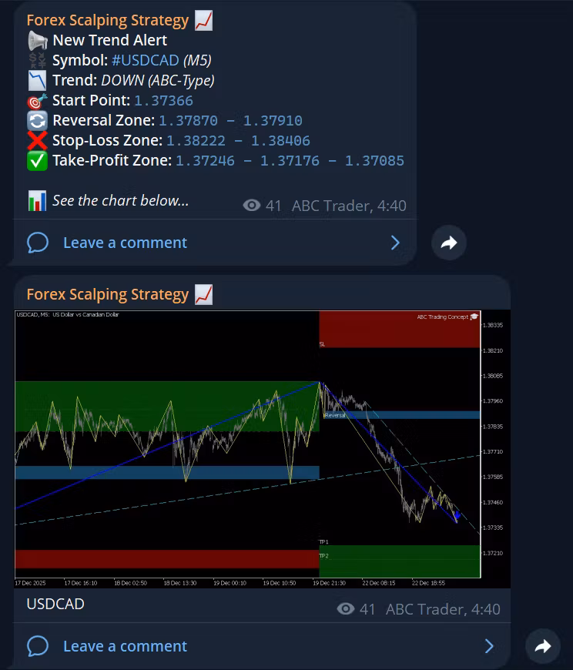Select "Leave a comment" under the alert message
Image resolution: width=573 pixels, height=670 pixels.
click(125, 243)
